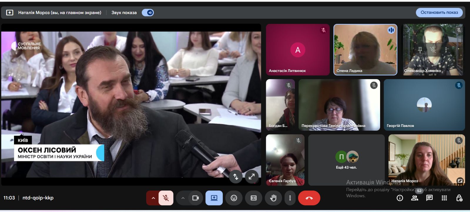Raise your hand in the meeting
The image size is (470, 212).
273,198
